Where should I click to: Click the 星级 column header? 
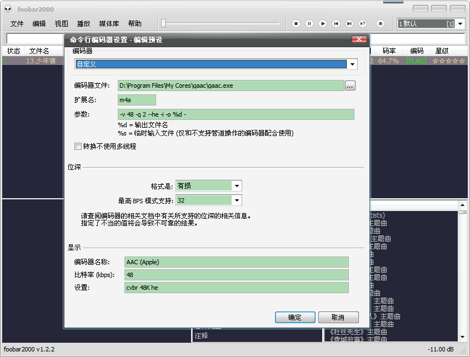[x=442, y=51]
